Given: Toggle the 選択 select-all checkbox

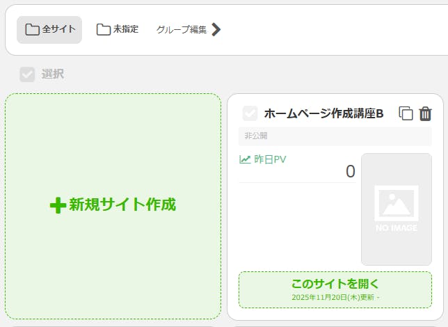Looking at the screenshot, I should (27, 74).
